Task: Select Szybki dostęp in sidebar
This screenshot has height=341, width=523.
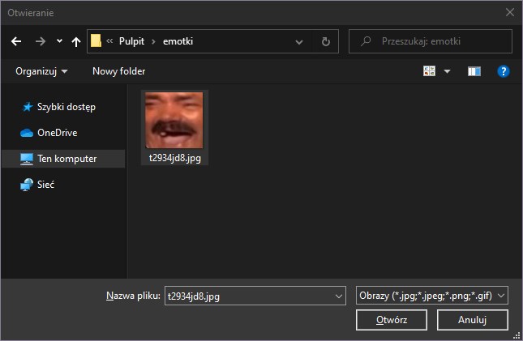Action: 63,107
